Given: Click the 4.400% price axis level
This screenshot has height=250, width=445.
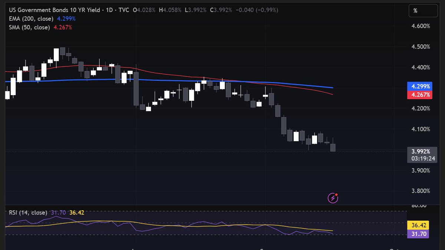Looking at the screenshot, I should point(421,67).
